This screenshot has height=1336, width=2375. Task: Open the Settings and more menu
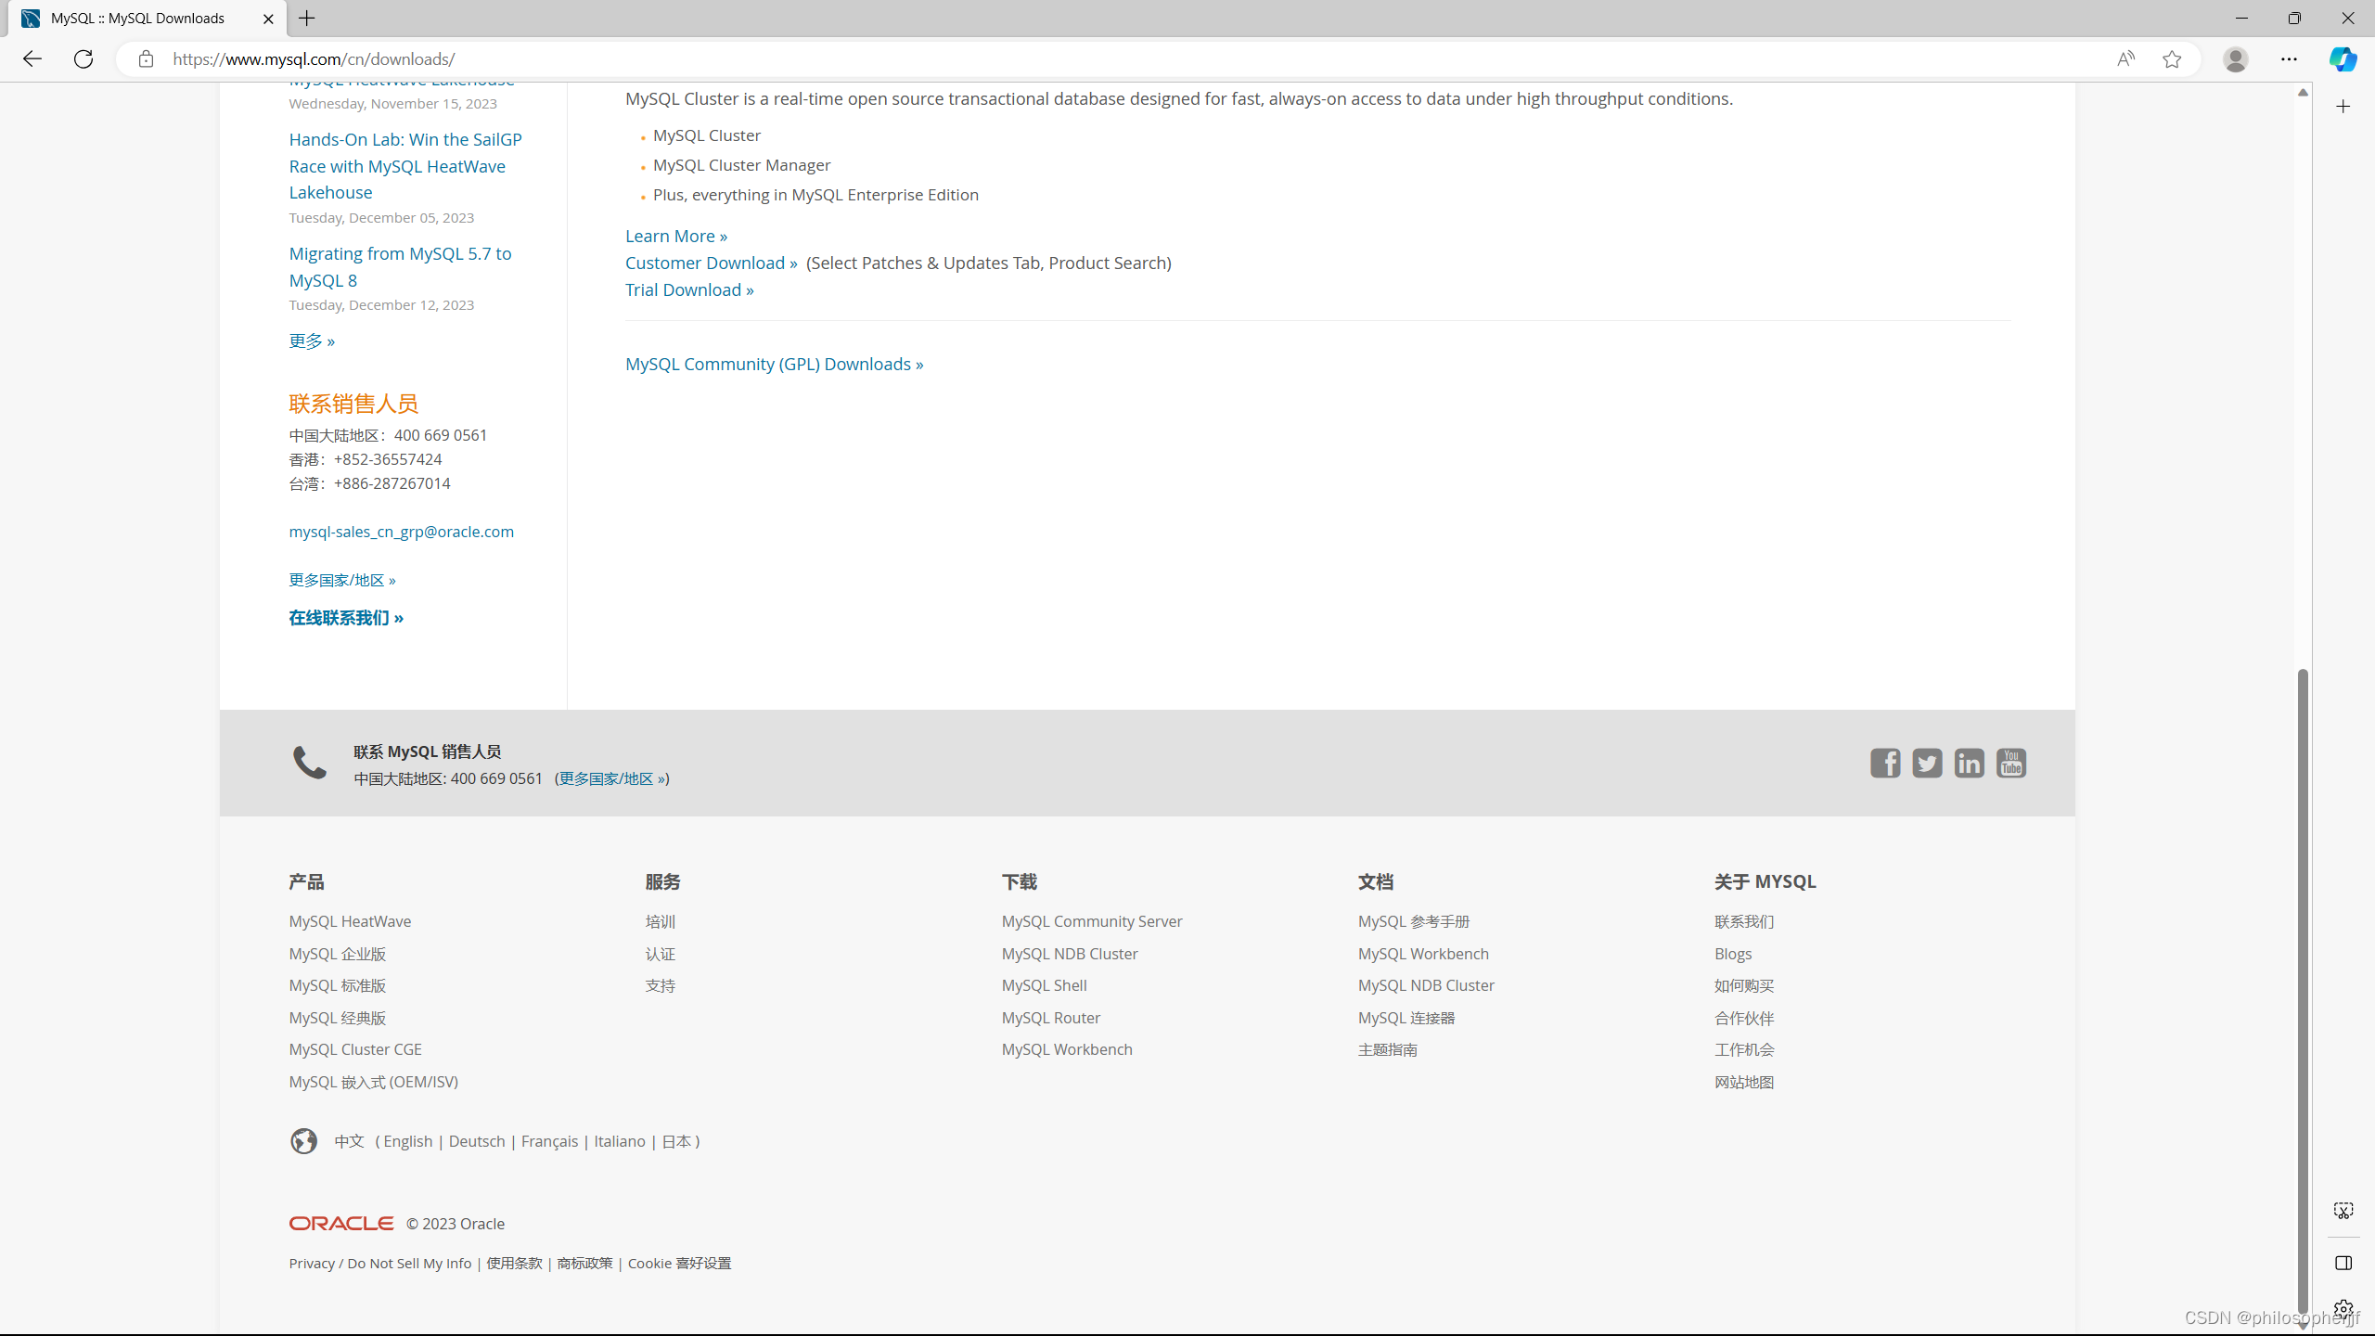[2289, 58]
